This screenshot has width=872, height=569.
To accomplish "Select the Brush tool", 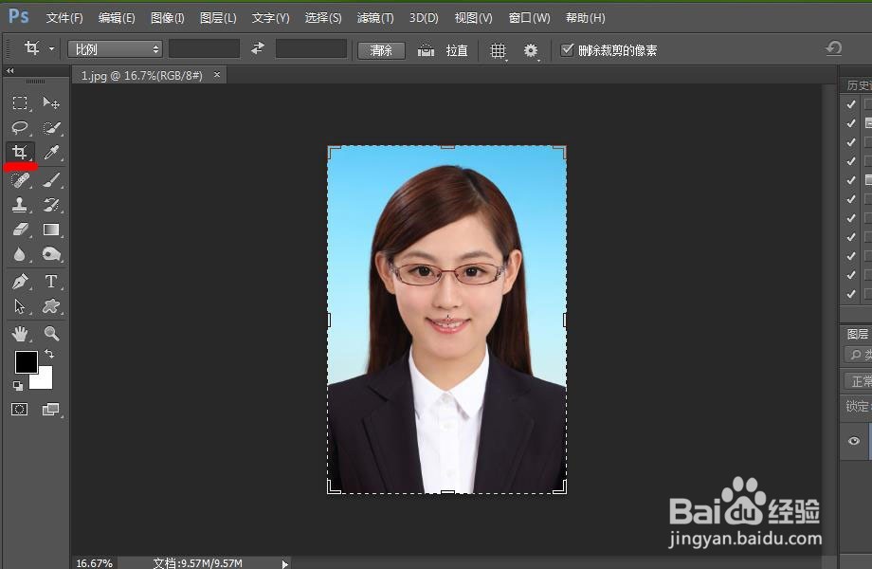I will 52,178.
